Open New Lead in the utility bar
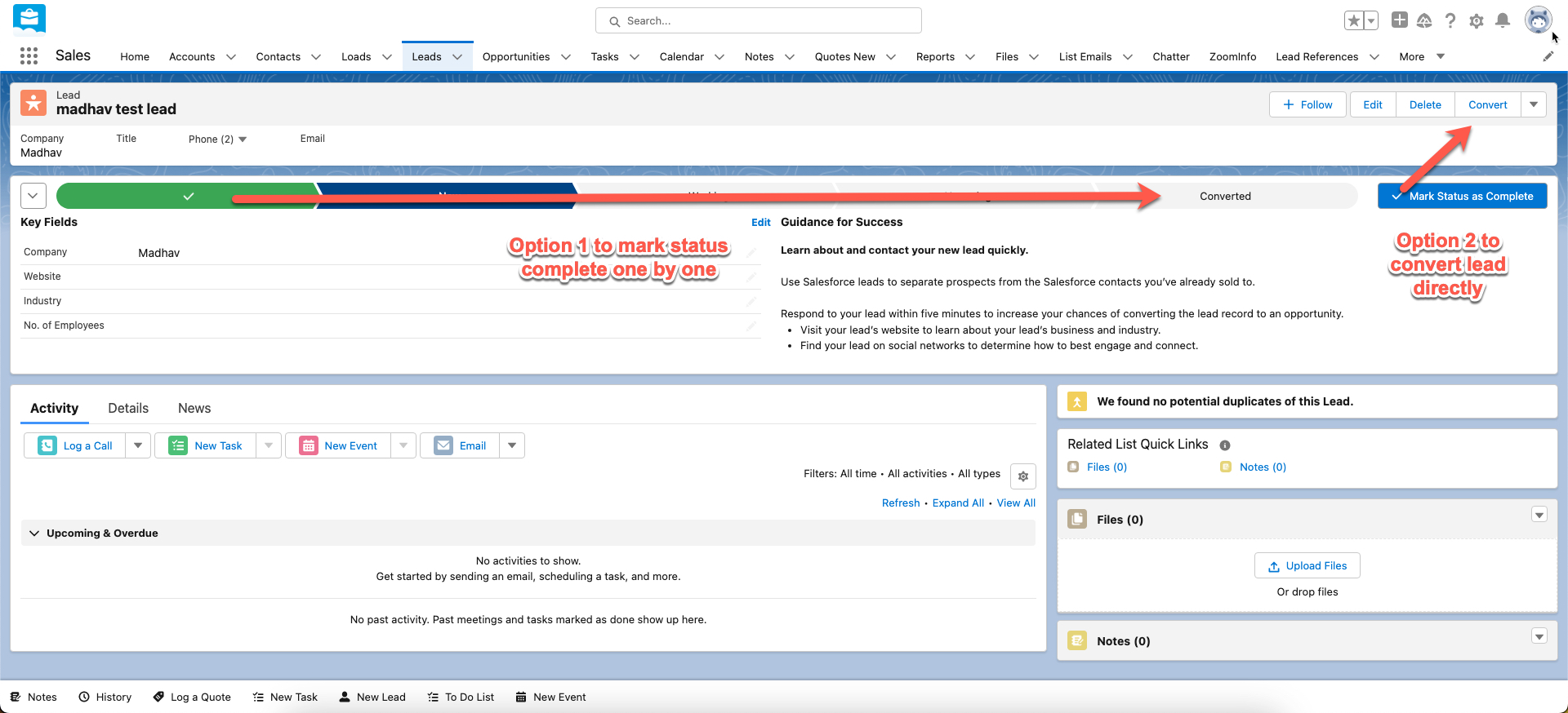 pyautogui.click(x=372, y=697)
